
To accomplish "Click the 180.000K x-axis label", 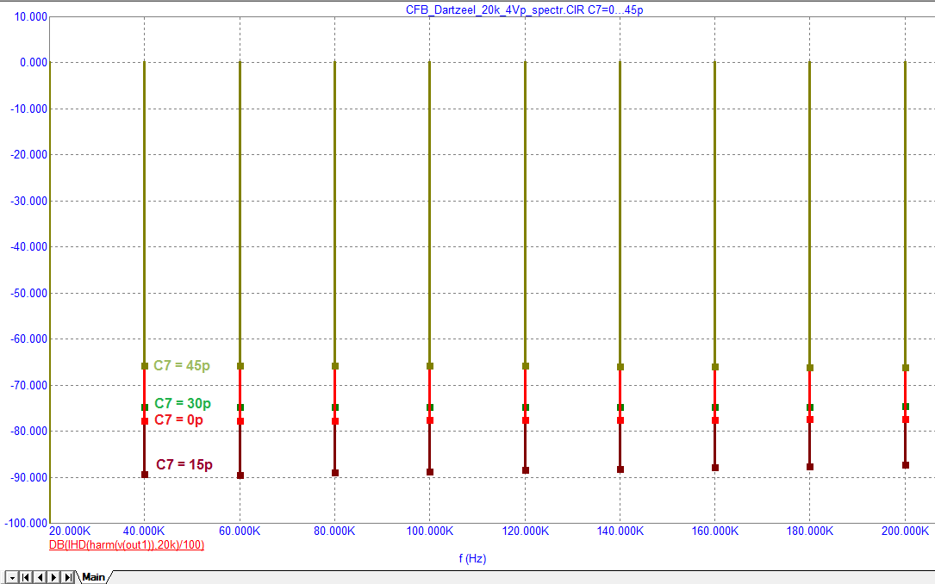I will tap(810, 531).
